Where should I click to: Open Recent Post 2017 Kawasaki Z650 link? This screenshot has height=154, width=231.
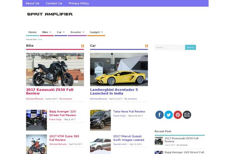tap(181, 140)
